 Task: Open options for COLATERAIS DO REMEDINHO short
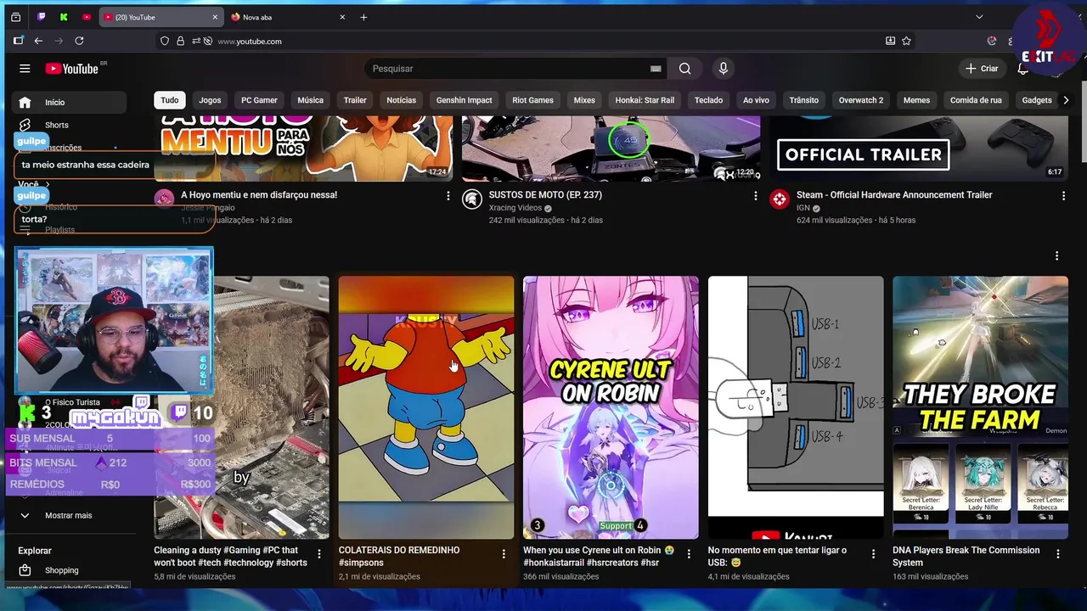[504, 554]
